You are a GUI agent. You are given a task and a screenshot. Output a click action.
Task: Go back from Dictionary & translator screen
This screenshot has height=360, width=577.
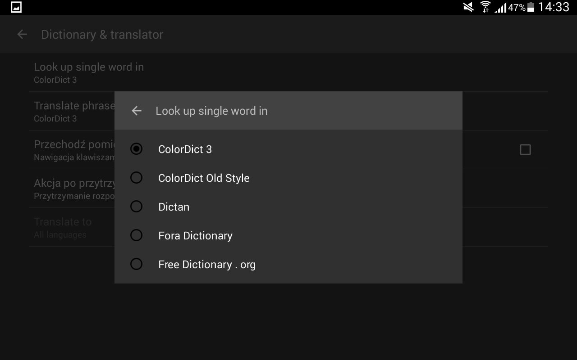click(x=22, y=34)
